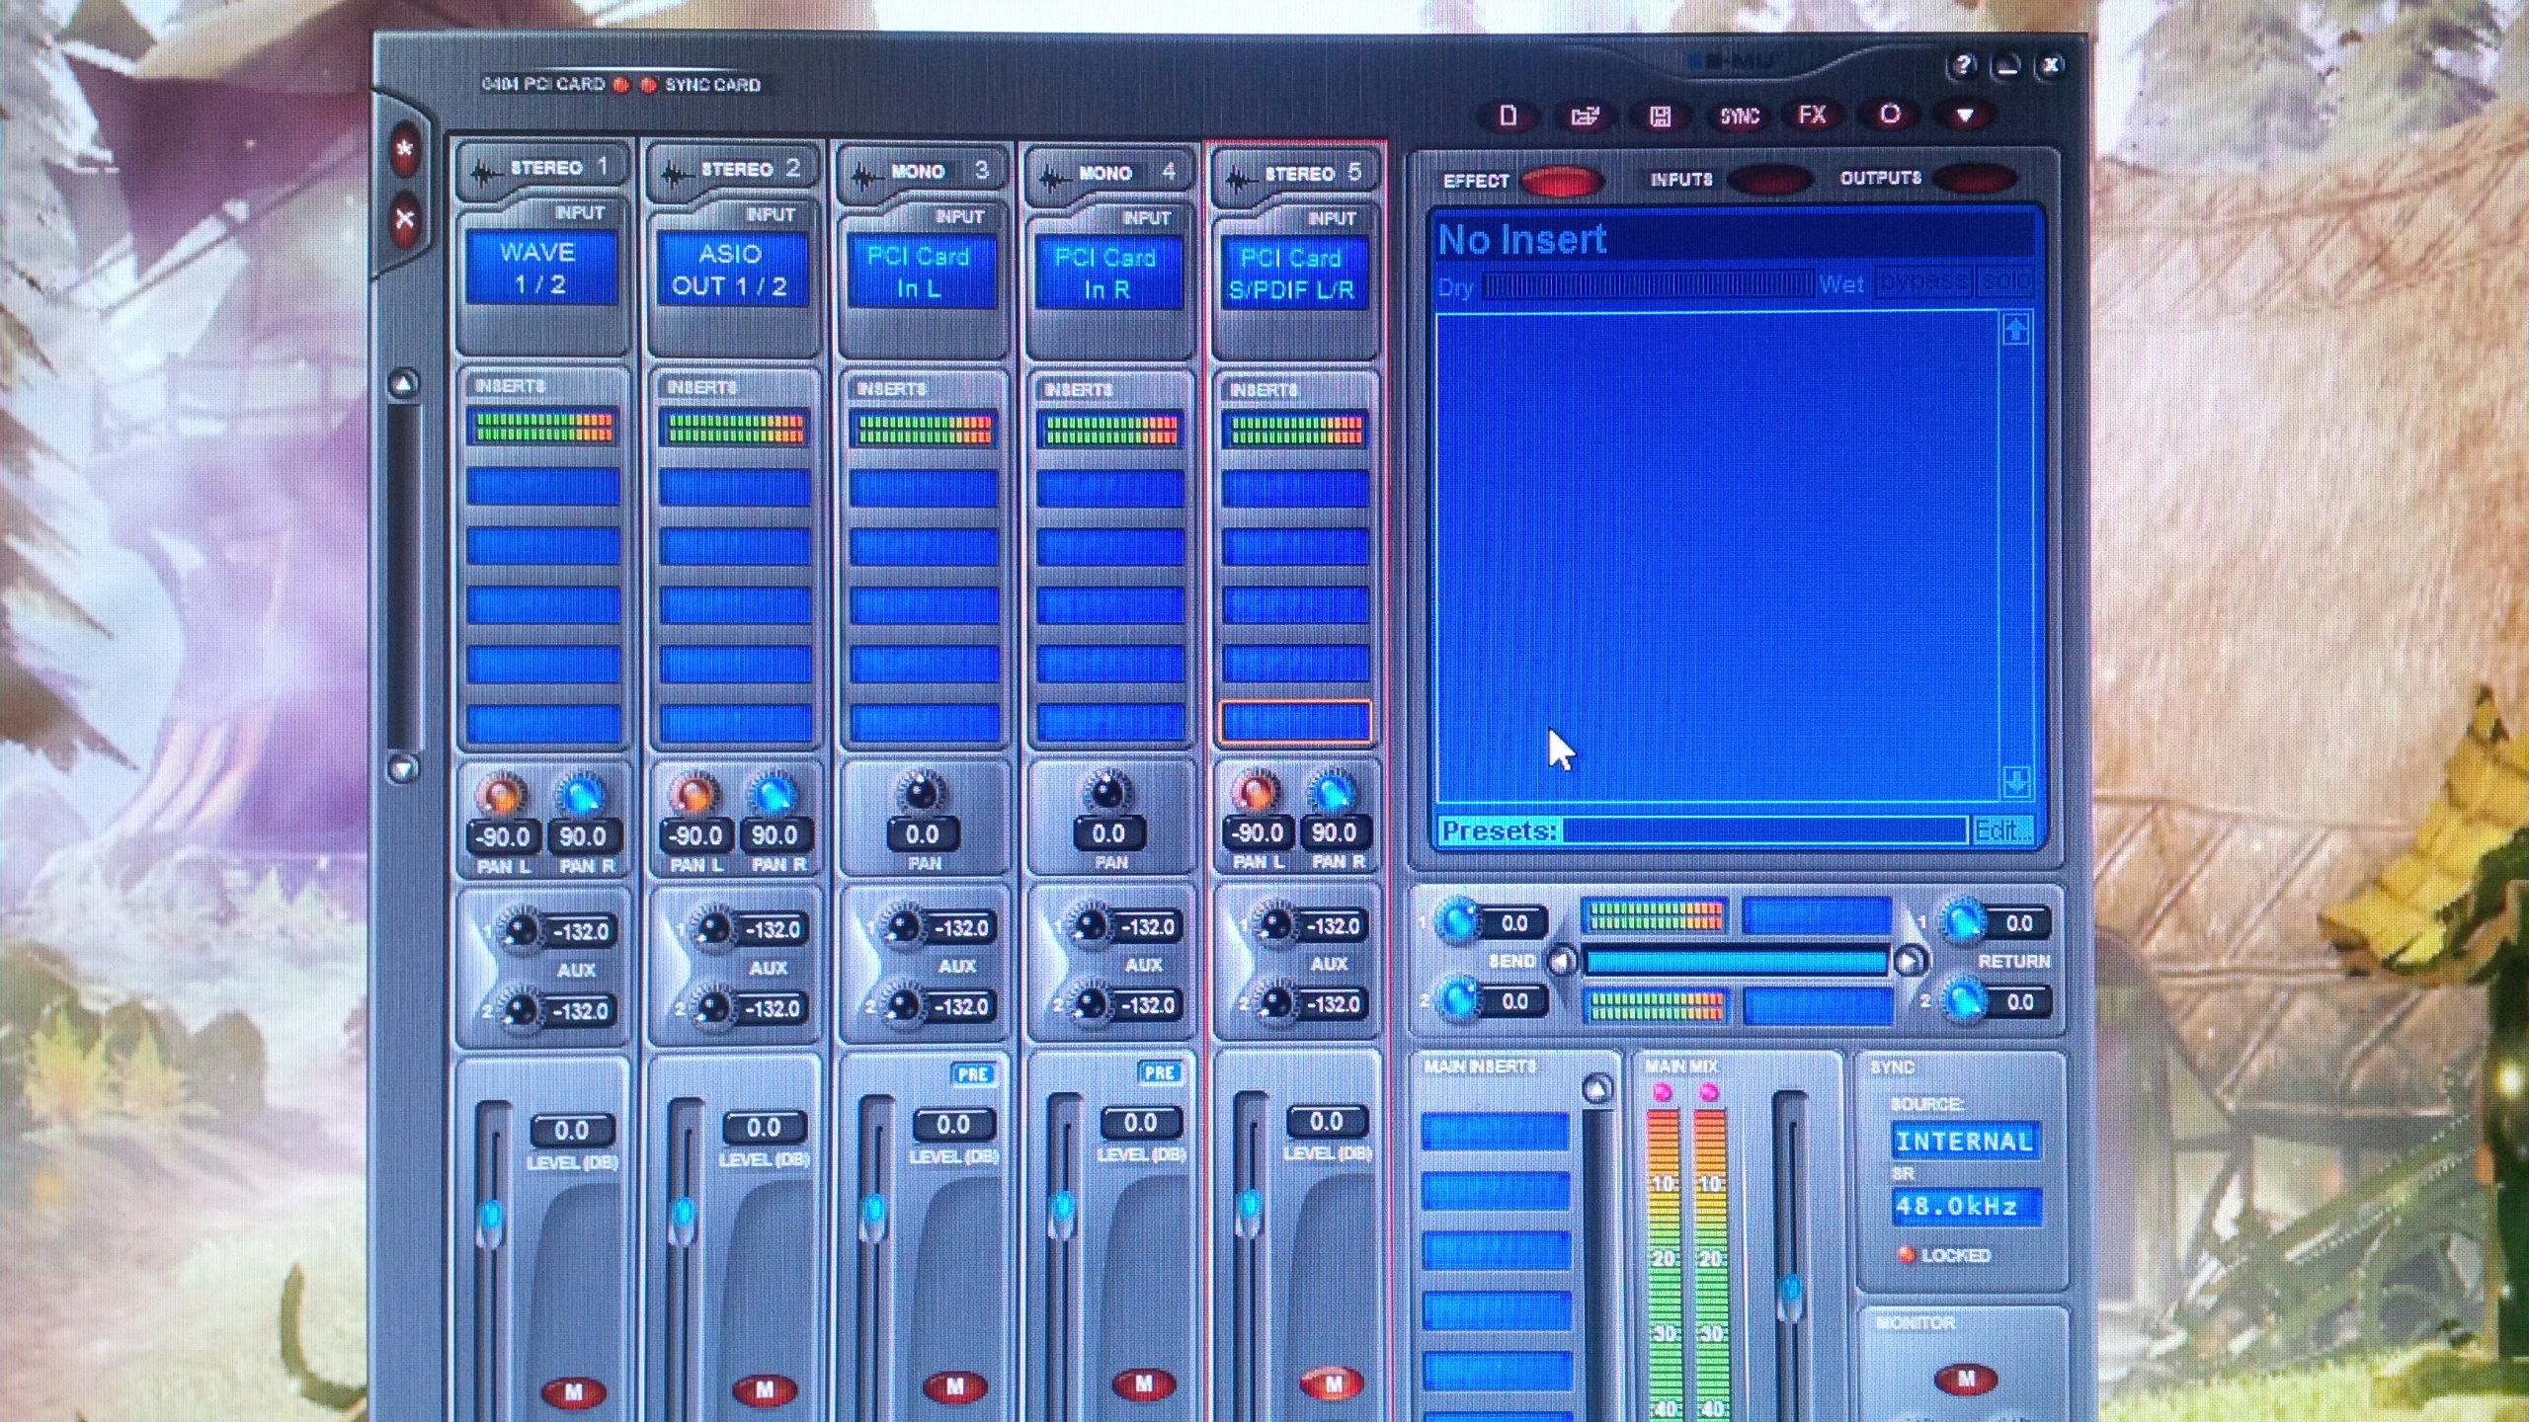Viewport: 2529px width, 1422px height.
Task: Click the strip 1 level fader knob
Action: (491, 1221)
